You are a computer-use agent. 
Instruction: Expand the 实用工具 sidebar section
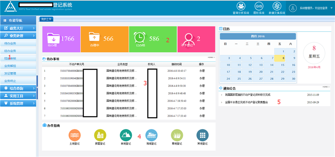point(18,96)
